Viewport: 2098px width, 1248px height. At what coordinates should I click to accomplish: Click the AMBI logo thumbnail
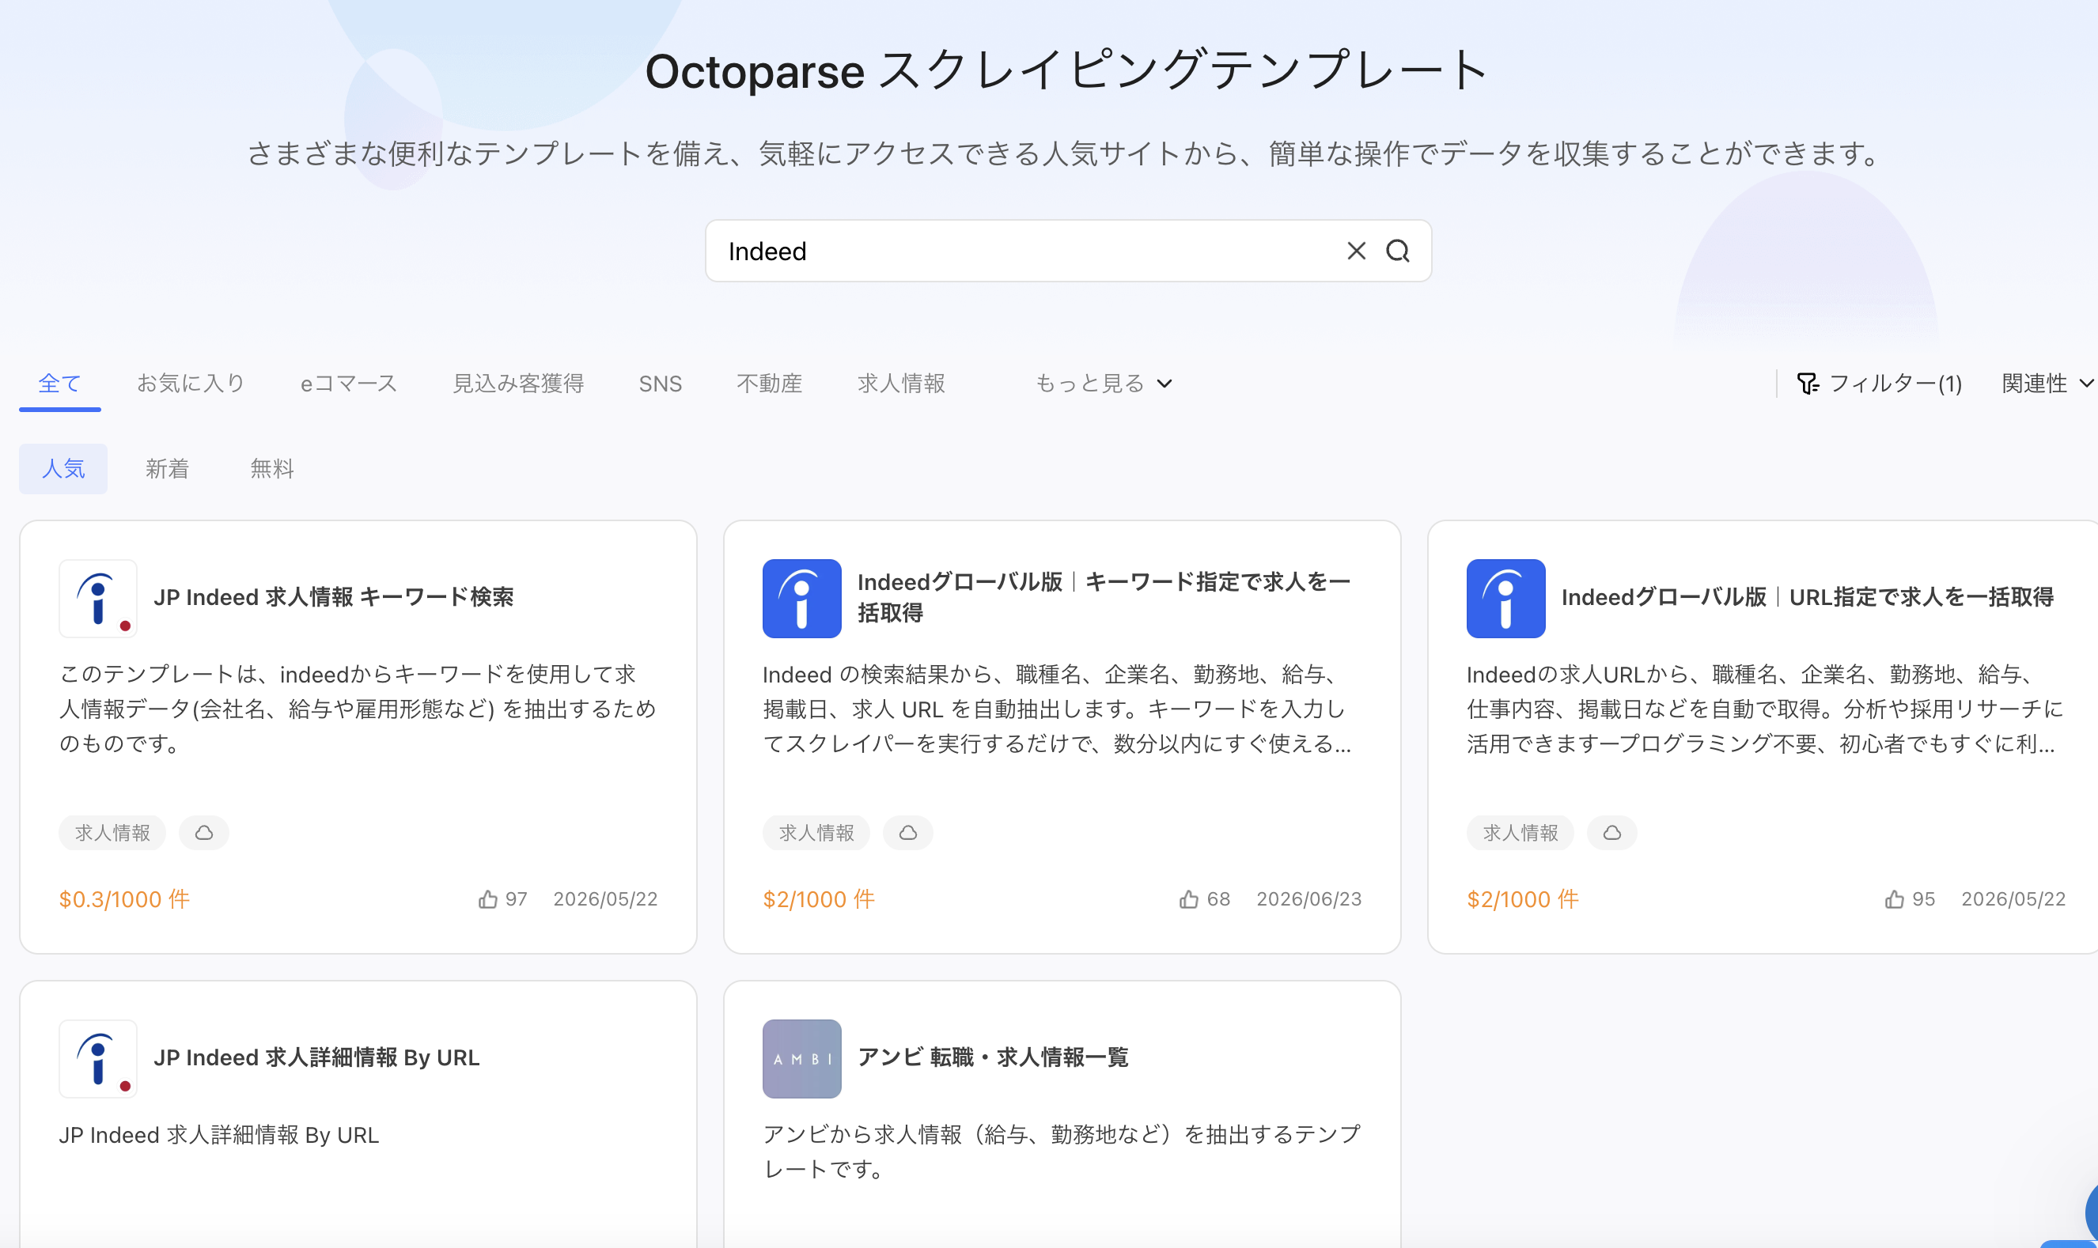(801, 1058)
